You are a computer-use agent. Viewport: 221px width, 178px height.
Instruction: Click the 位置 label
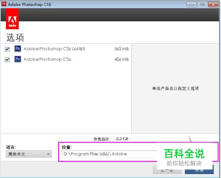click(x=67, y=147)
